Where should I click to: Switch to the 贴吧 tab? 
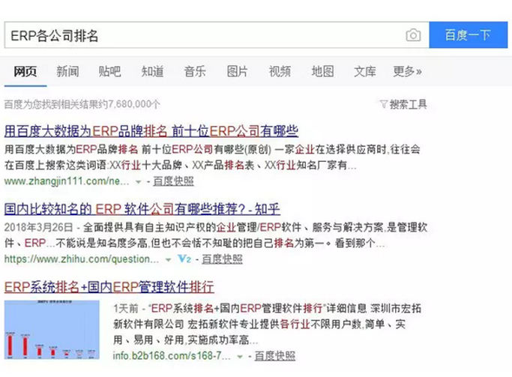[109, 71]
